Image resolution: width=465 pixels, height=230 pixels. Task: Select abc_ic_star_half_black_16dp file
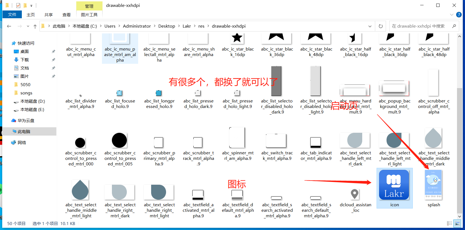pos(355,46)
